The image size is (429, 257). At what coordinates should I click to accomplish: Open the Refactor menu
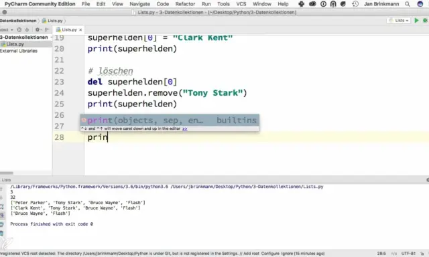[x=185, y=4]
